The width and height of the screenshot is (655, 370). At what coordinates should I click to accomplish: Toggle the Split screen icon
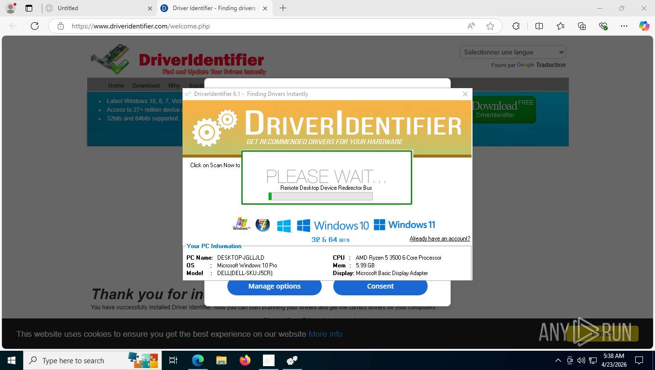(x=539, y=26)
